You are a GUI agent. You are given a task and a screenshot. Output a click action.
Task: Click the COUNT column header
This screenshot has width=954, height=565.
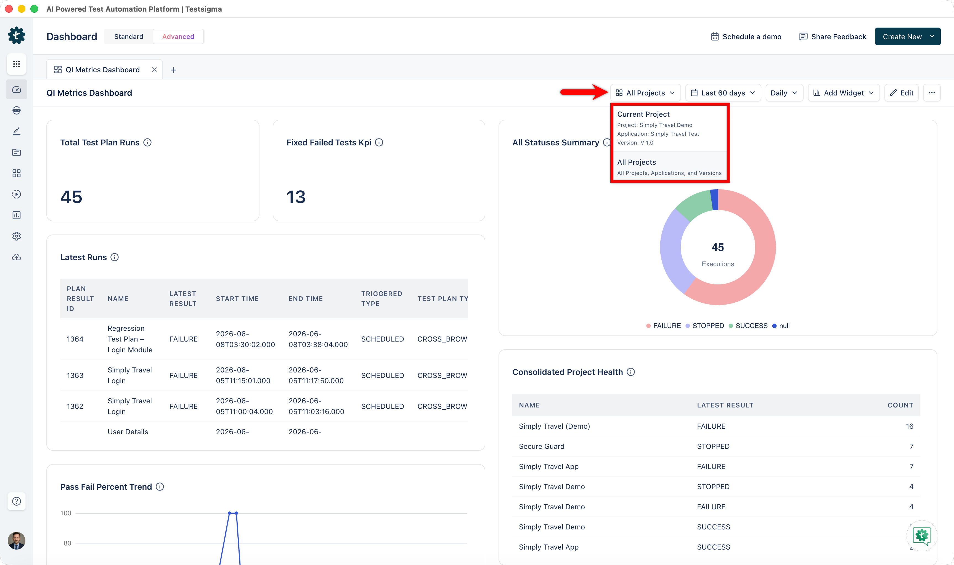coord(900,405)
